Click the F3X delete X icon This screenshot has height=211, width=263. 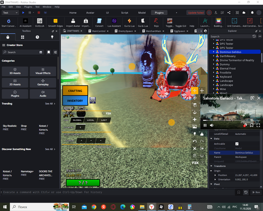pyautogui.click(x=195, y=148)
